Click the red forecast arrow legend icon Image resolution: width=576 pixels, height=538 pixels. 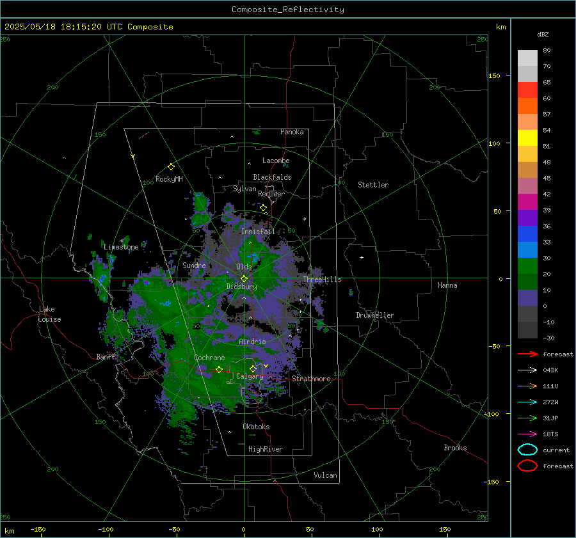pyautogui.click(x=527, y=354)
